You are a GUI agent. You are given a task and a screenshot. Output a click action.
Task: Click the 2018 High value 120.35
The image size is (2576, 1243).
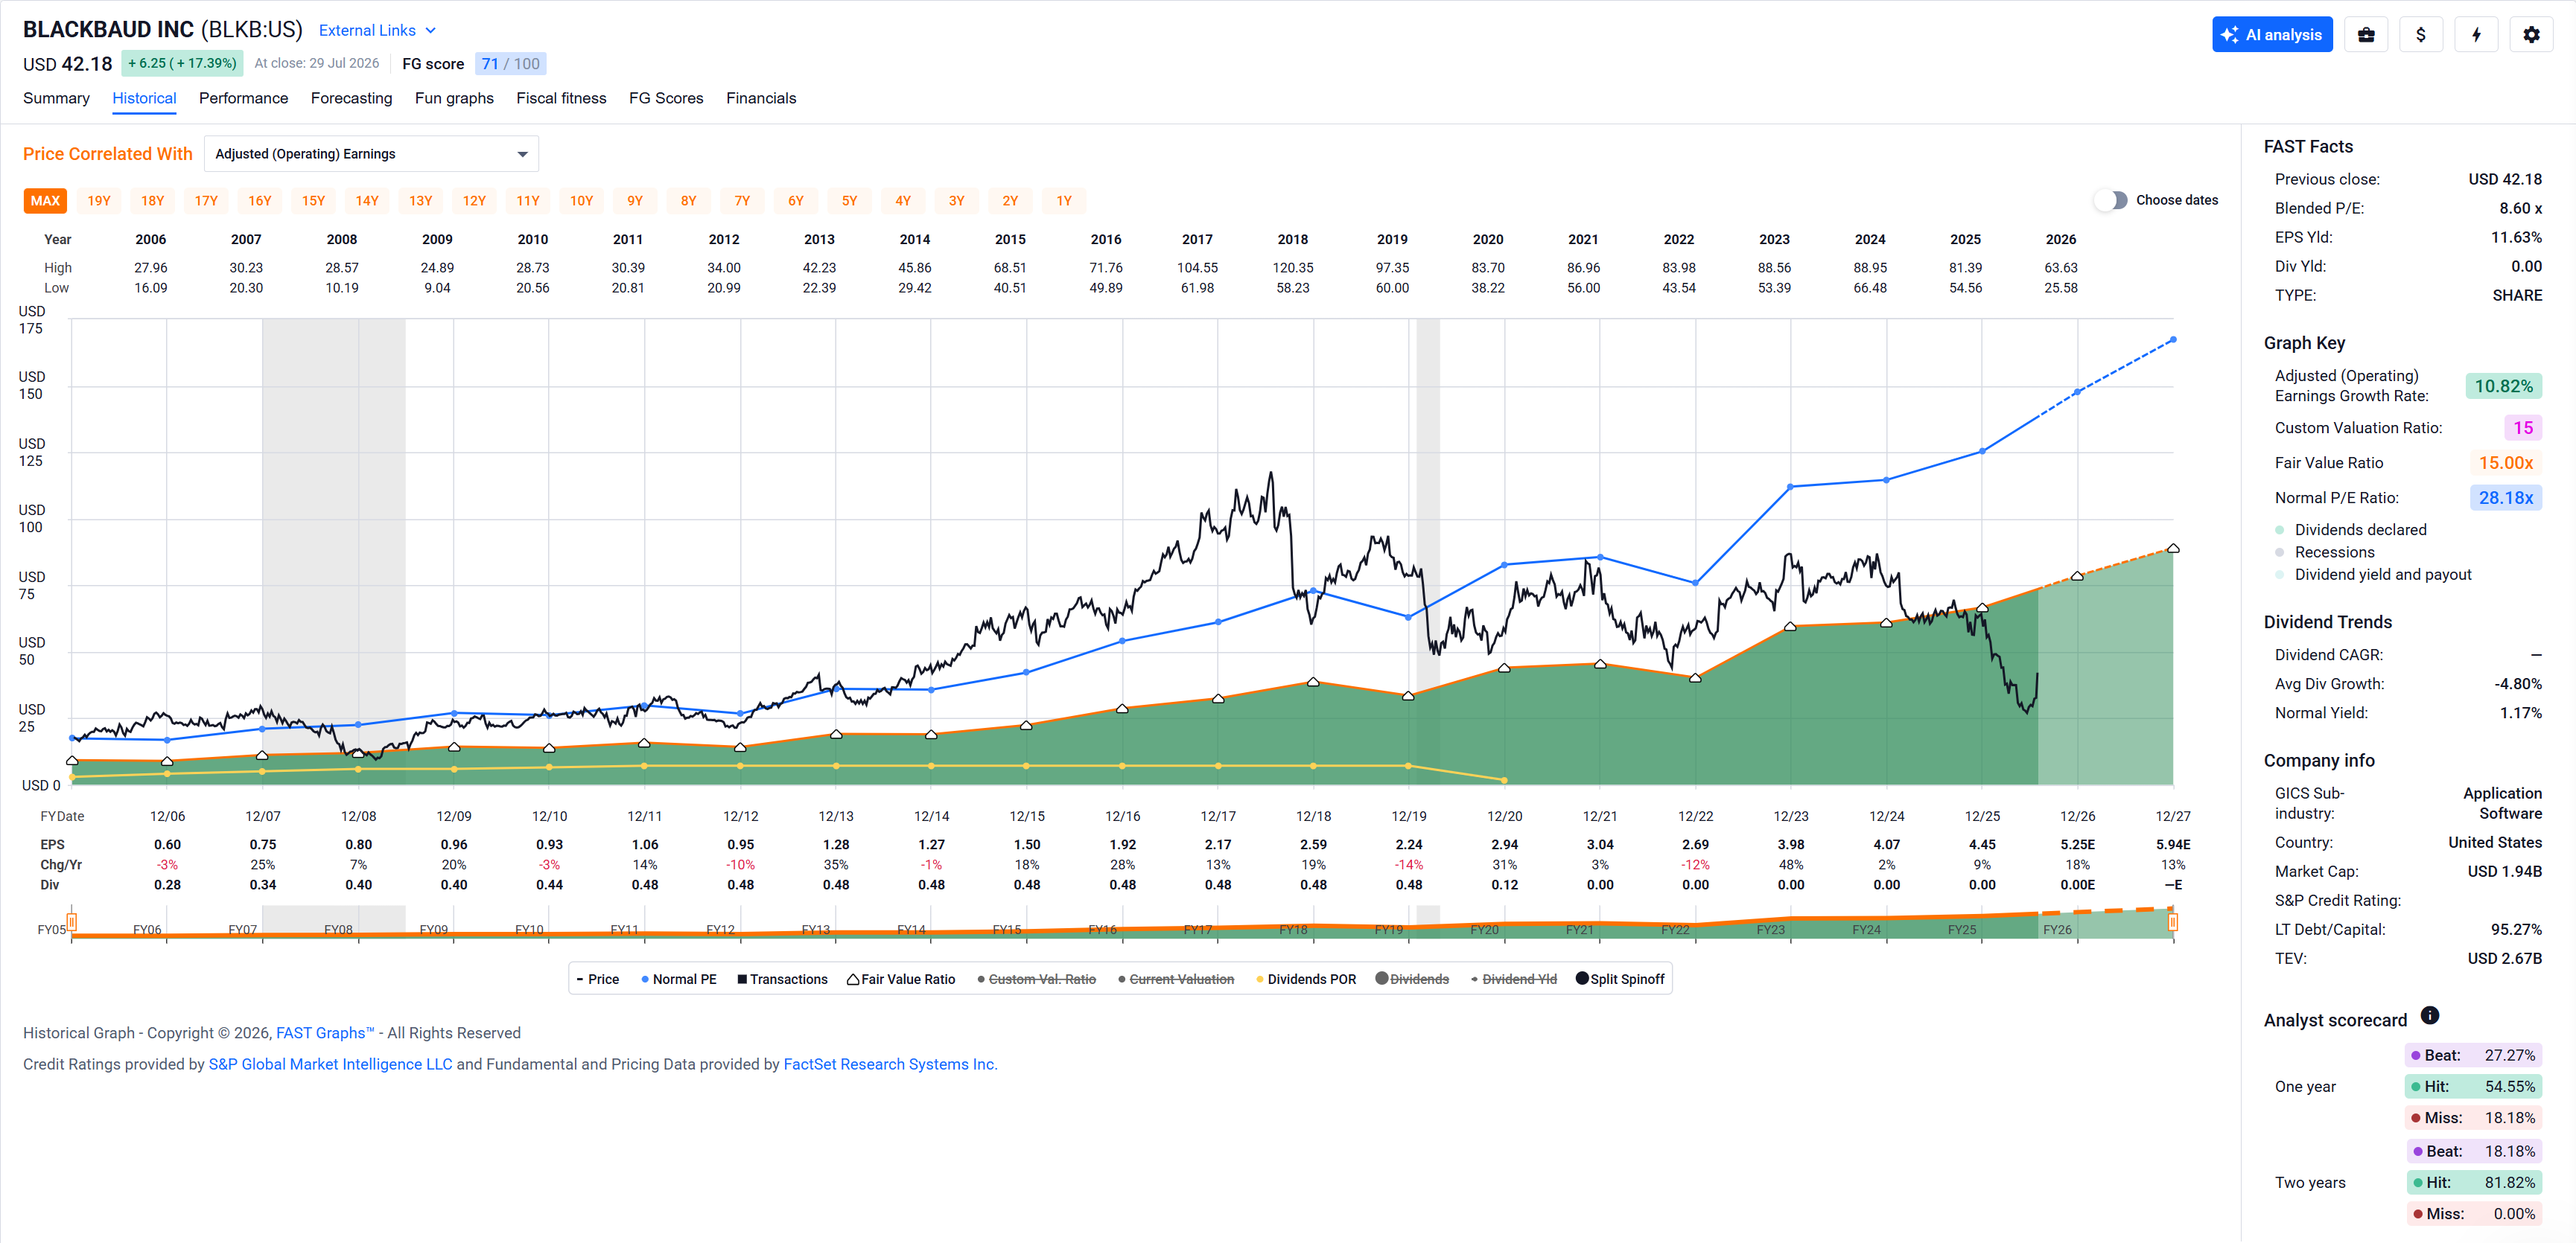coord(1293,268)
